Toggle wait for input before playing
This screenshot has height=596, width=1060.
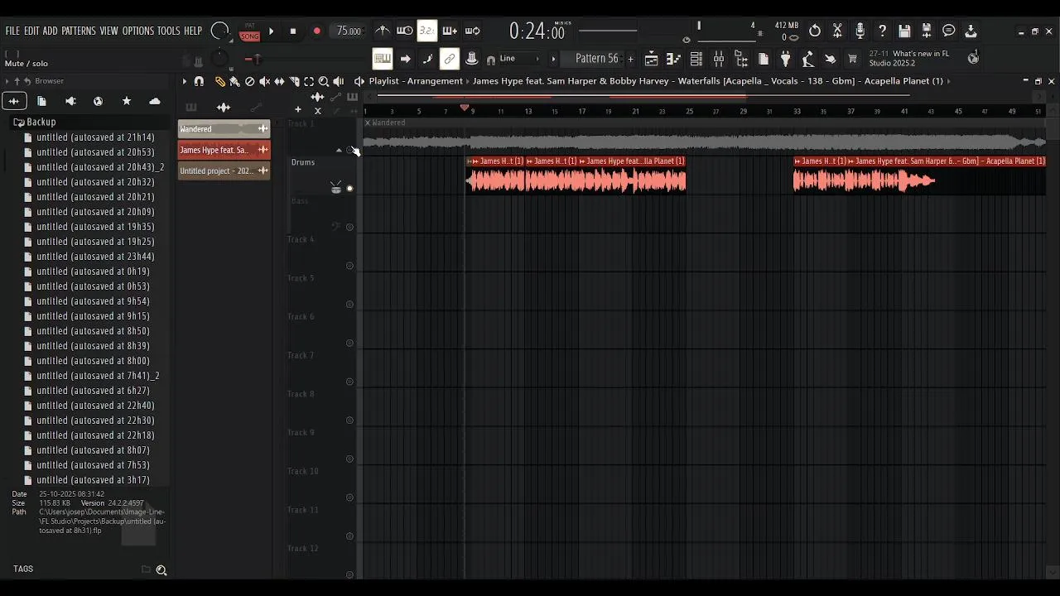[x=405, y=31]
